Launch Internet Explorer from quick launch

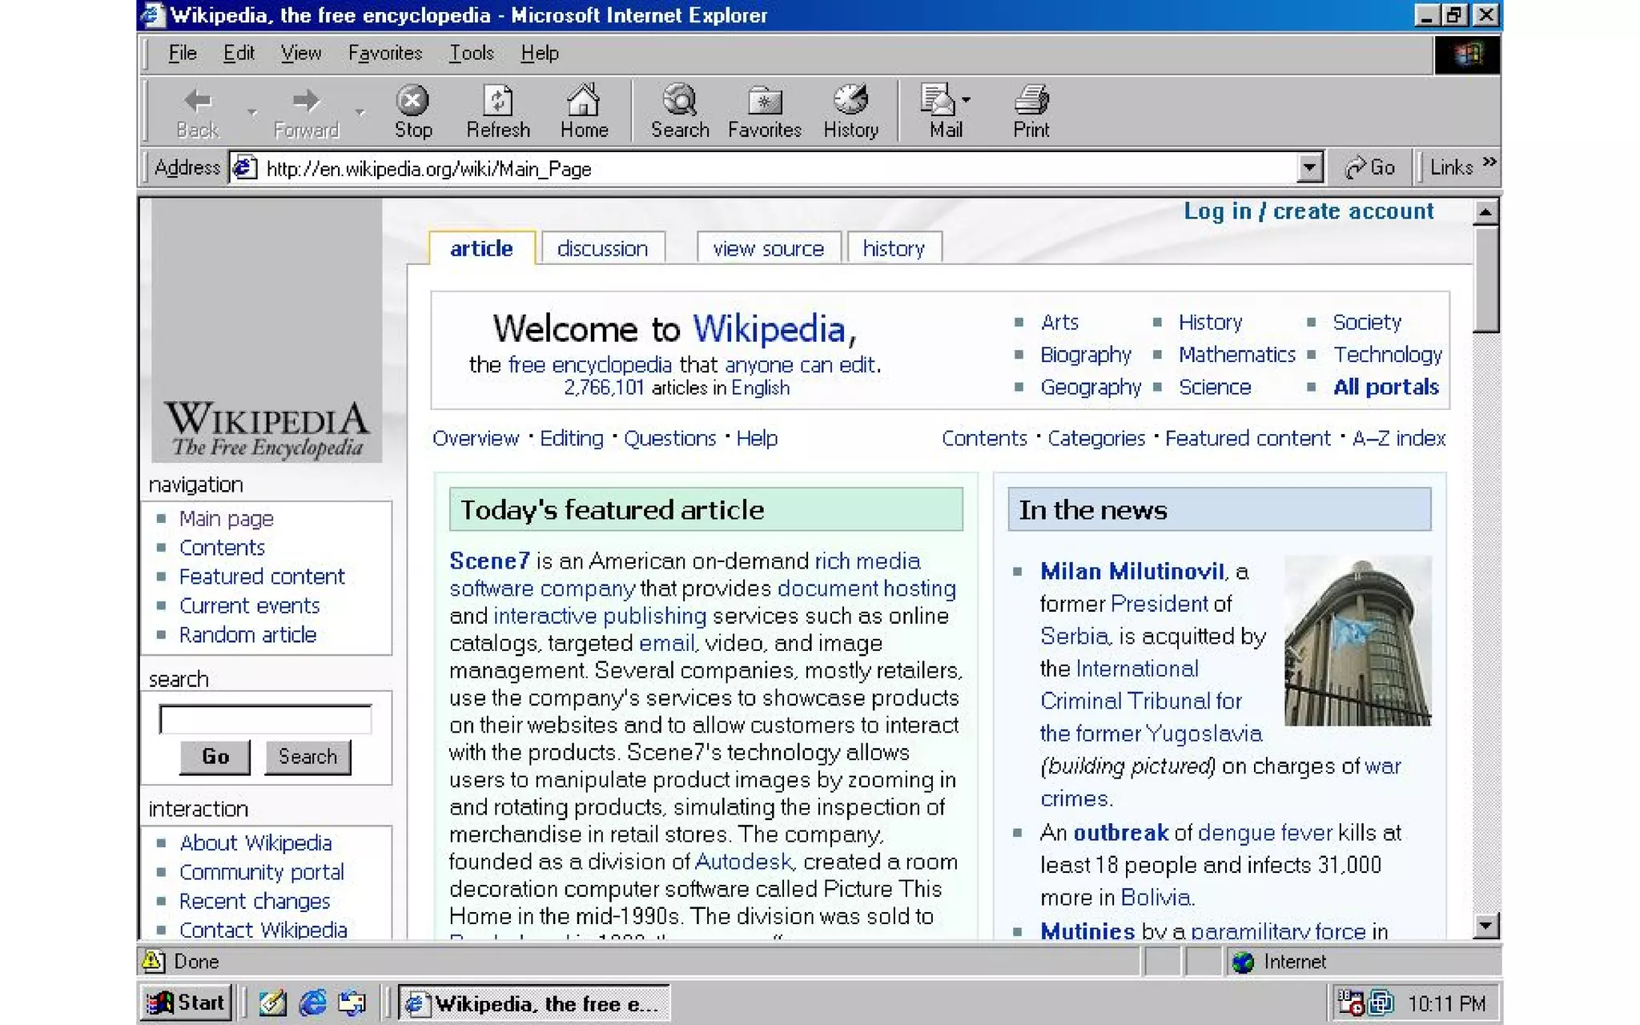(x=312, y=1003)
